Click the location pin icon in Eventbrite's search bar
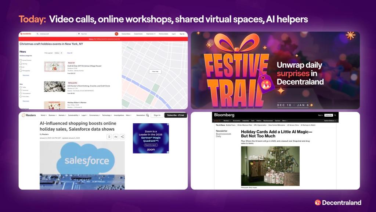376x212 pixels. (x=79, y=34)
